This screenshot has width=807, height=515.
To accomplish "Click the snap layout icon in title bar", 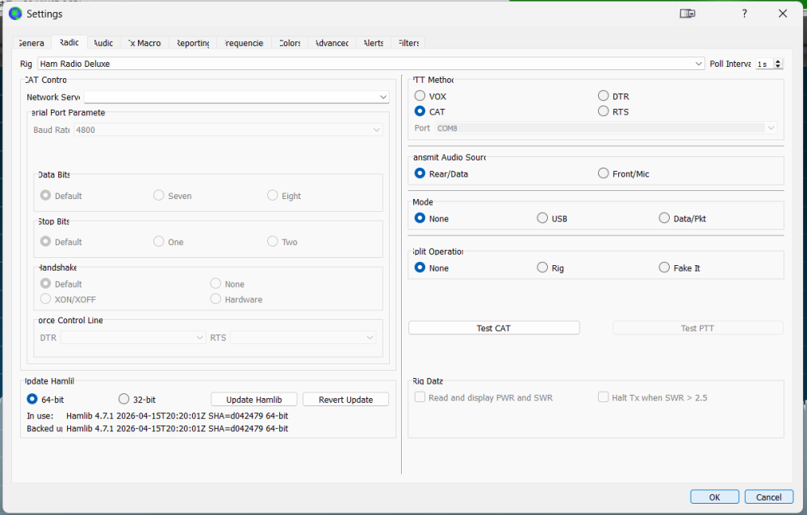I will click(687, 14).
